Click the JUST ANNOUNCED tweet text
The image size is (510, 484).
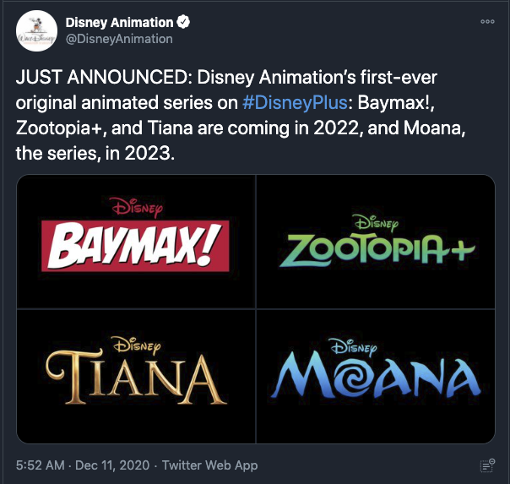241,115
